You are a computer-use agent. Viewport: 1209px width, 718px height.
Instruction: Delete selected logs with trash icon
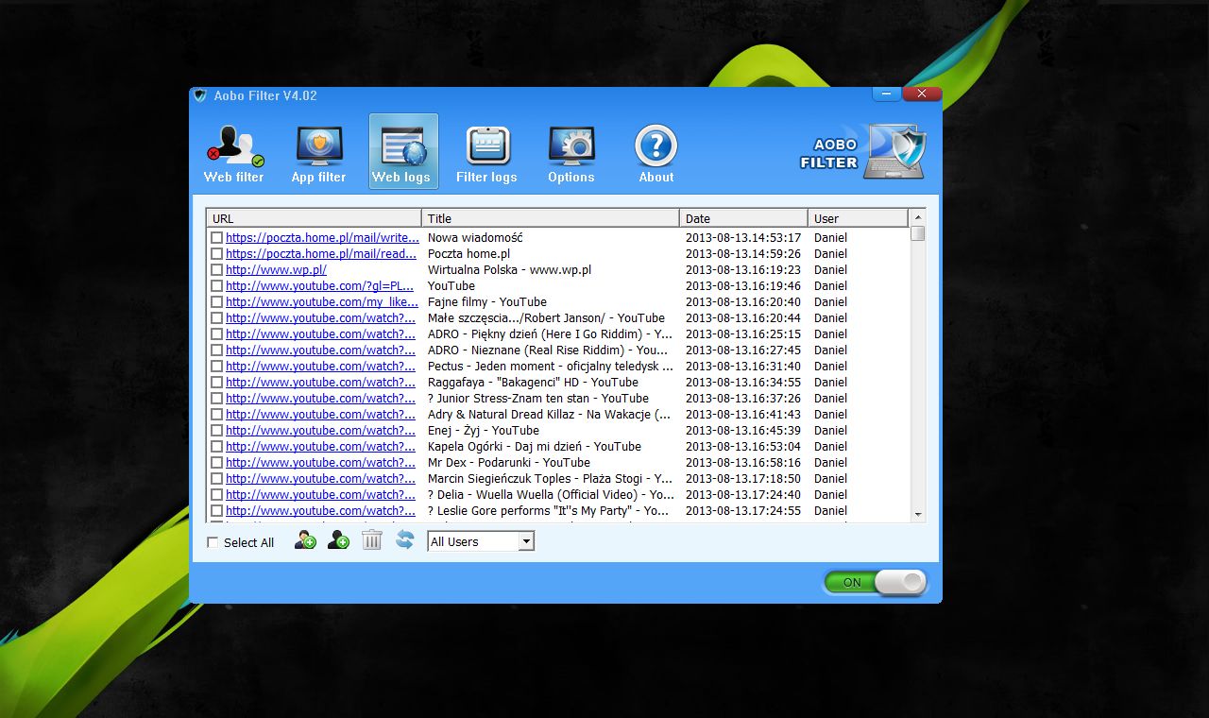tap(372, 540)
